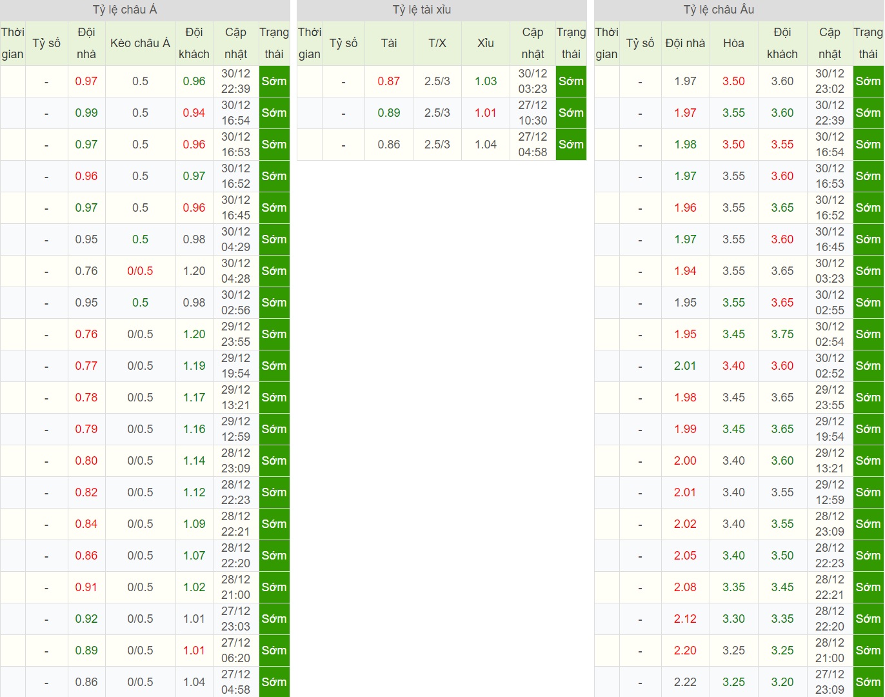Click the 'Tỷ lệ châu Âu' table title
Screen dimensions: 885x697
tap(719, 10)
